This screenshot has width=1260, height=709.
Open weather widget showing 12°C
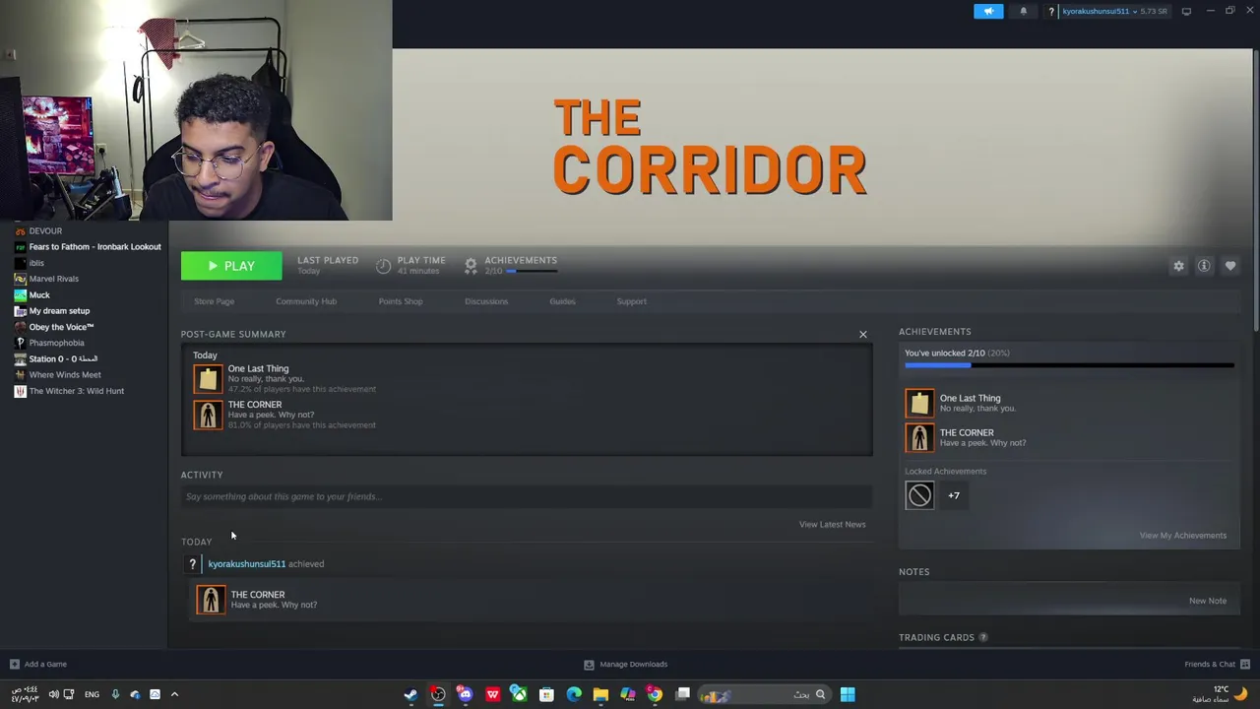tap(1220, 694)
